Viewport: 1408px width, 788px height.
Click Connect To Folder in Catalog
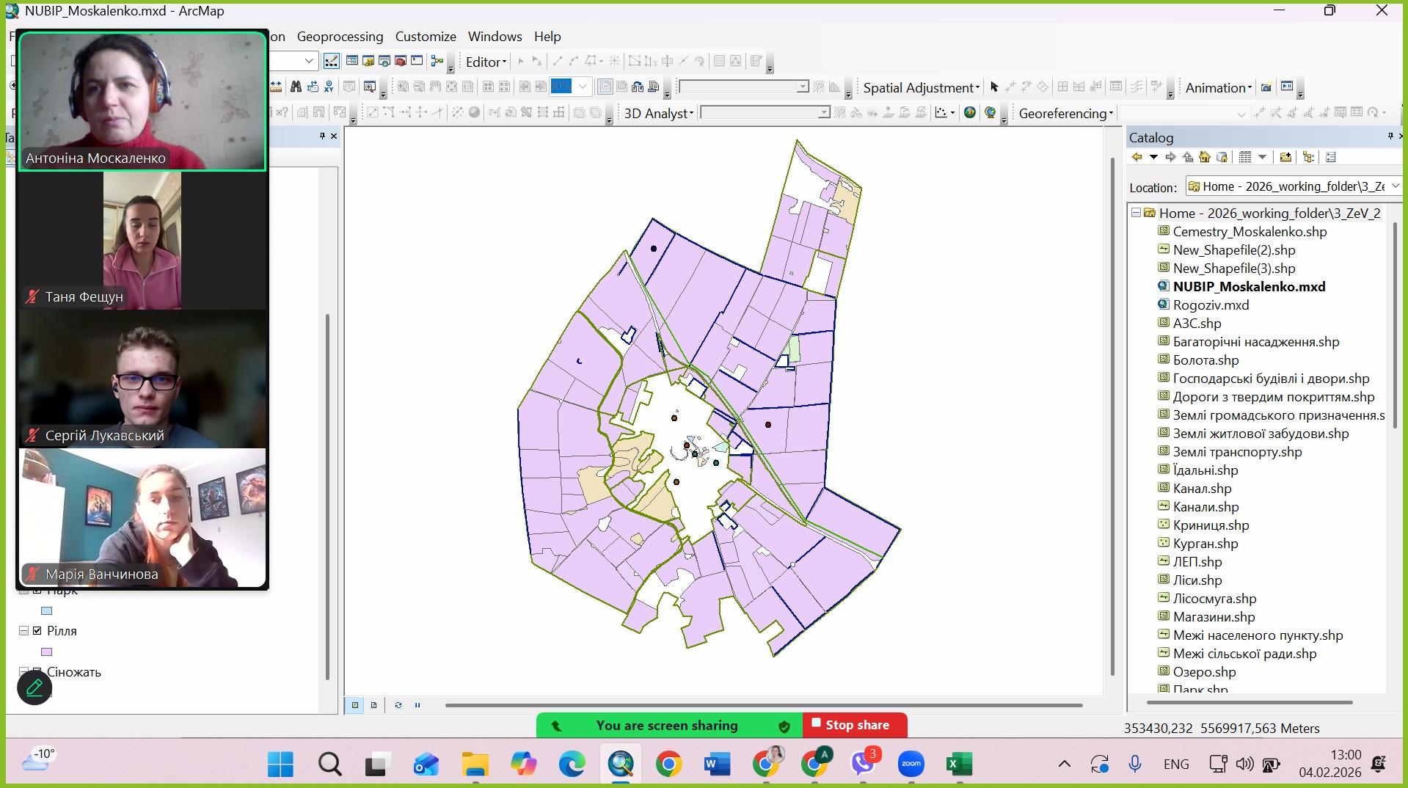[x=1285, y=157]
